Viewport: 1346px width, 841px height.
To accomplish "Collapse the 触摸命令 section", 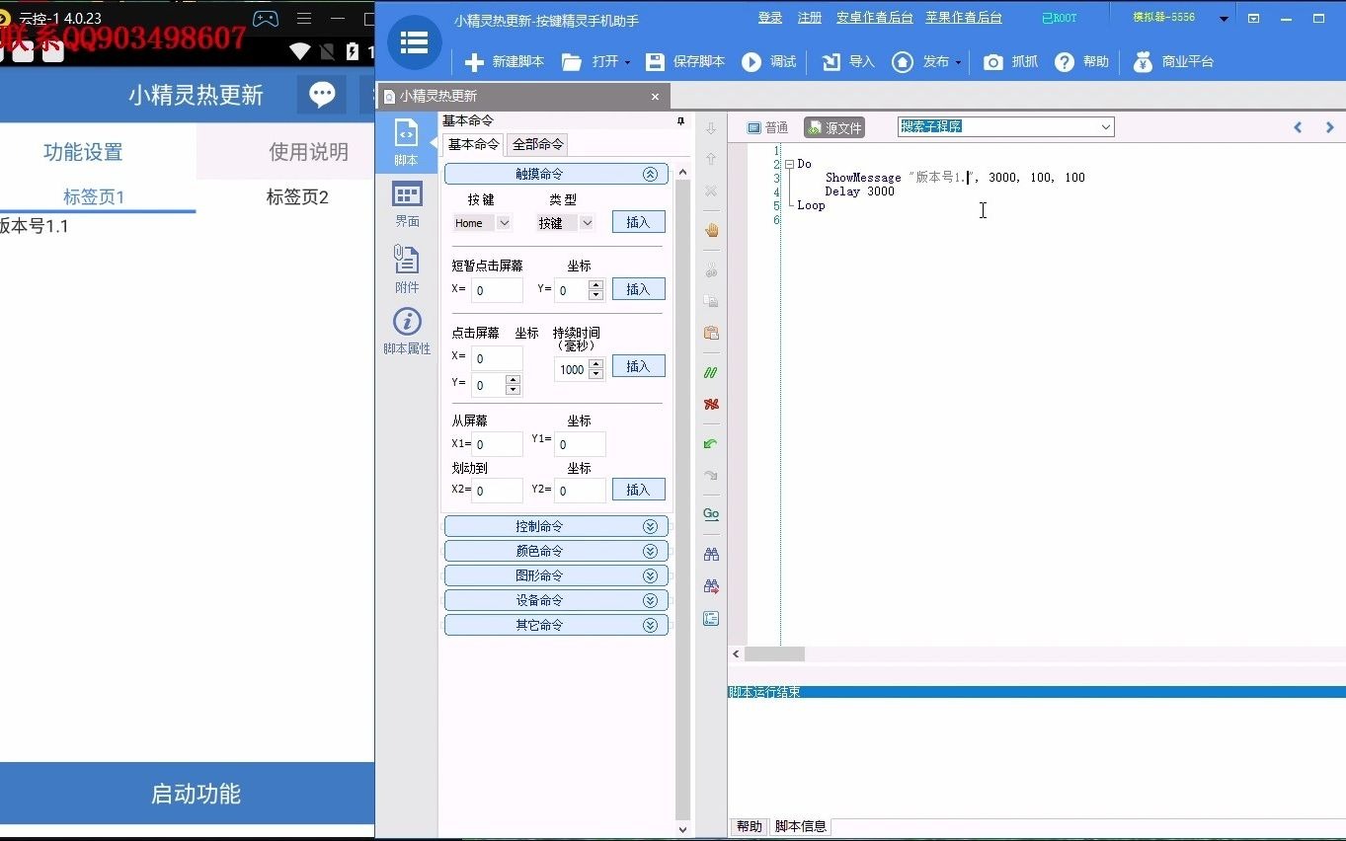I will coord(650,173).
